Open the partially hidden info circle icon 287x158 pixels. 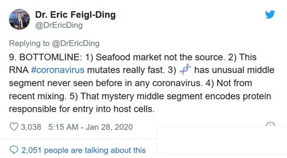(270, 124)
